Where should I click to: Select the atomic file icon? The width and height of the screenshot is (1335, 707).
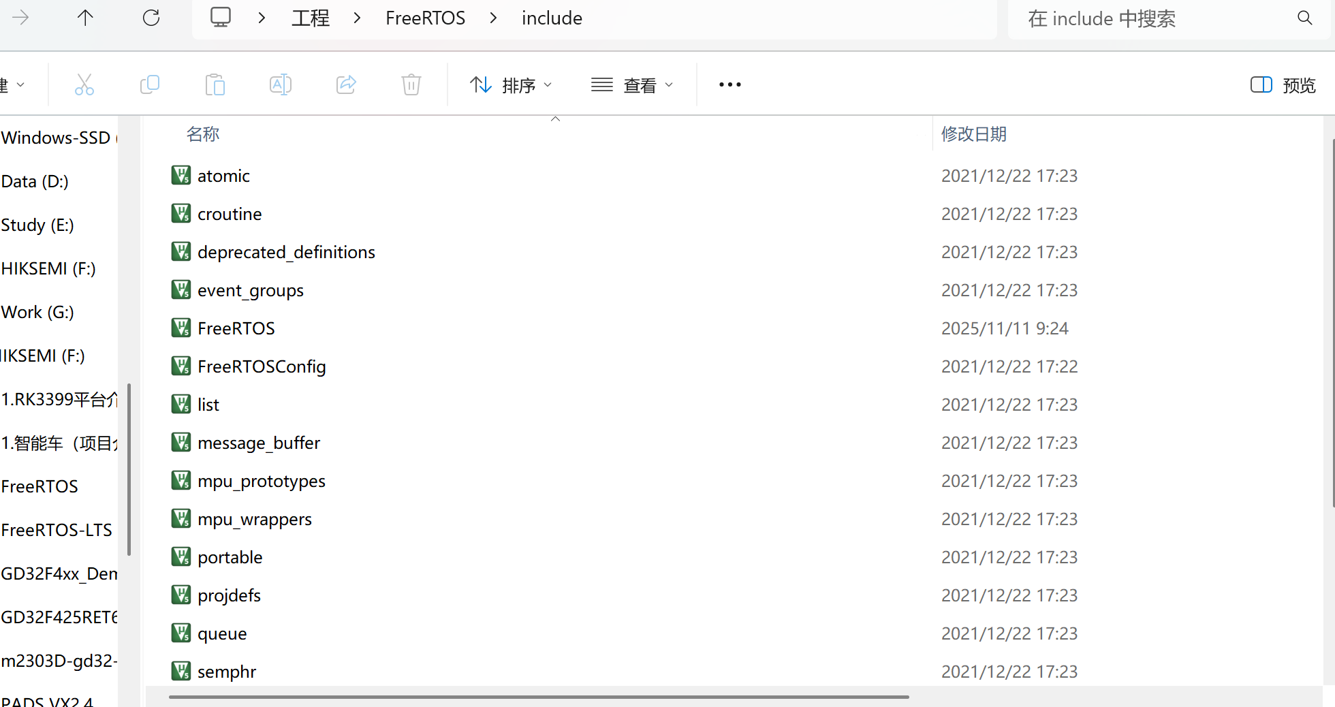(x=180, y=176)
